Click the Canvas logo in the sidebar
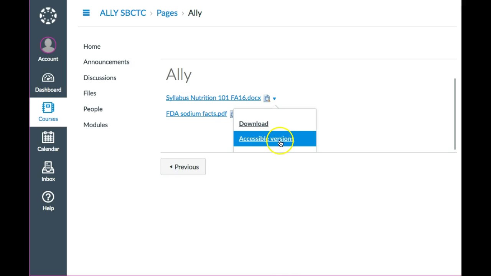Image resolution: width=491 pixels, height=276 pixels. pos(48,16)
